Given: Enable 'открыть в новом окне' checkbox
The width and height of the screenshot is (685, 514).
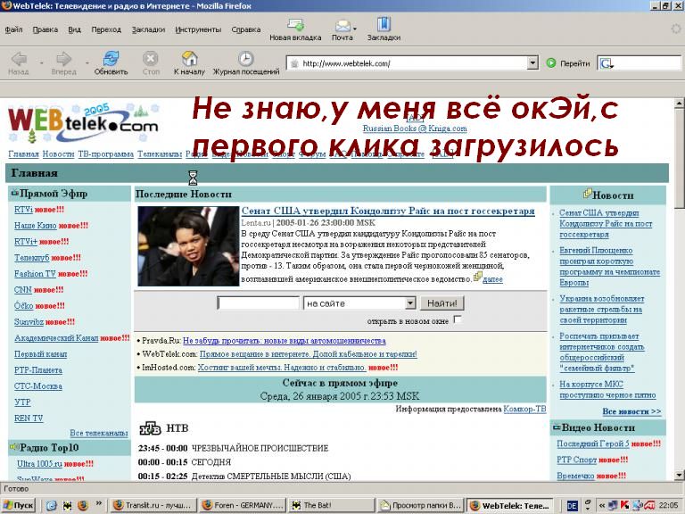Looking at the screenshot, I should 458,319.
